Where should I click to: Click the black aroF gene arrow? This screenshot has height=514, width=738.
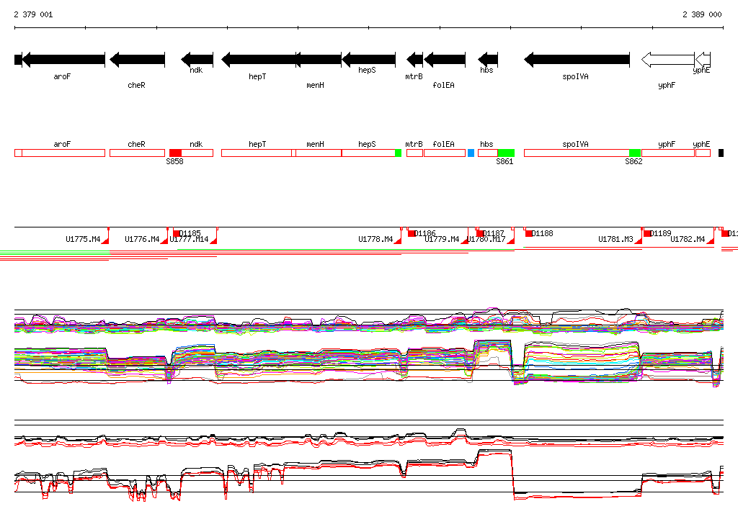(x=63, y=59)
